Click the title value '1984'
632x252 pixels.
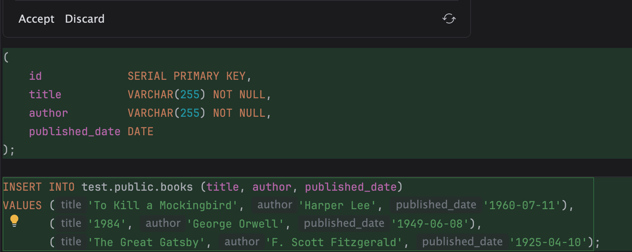point(108,223)
